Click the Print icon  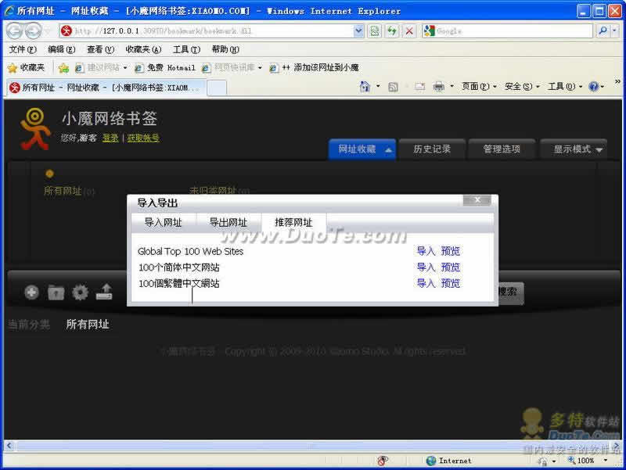coord(438,87)
